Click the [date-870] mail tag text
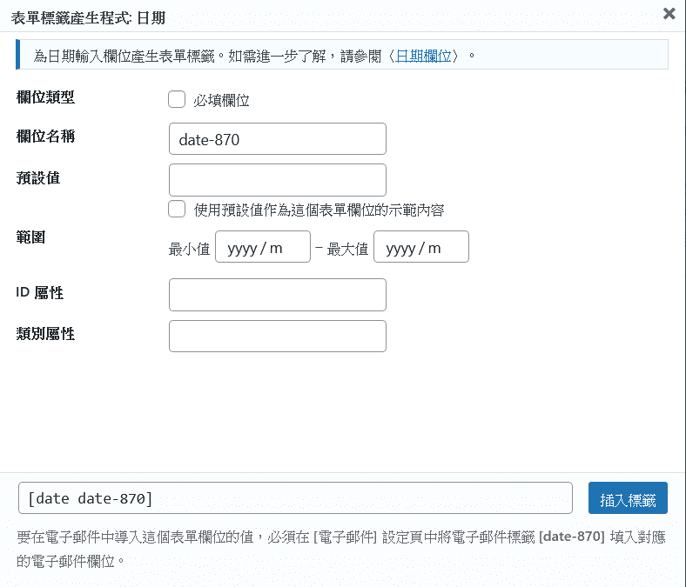This screenshot has height=587, width=686. click(572, 537)
